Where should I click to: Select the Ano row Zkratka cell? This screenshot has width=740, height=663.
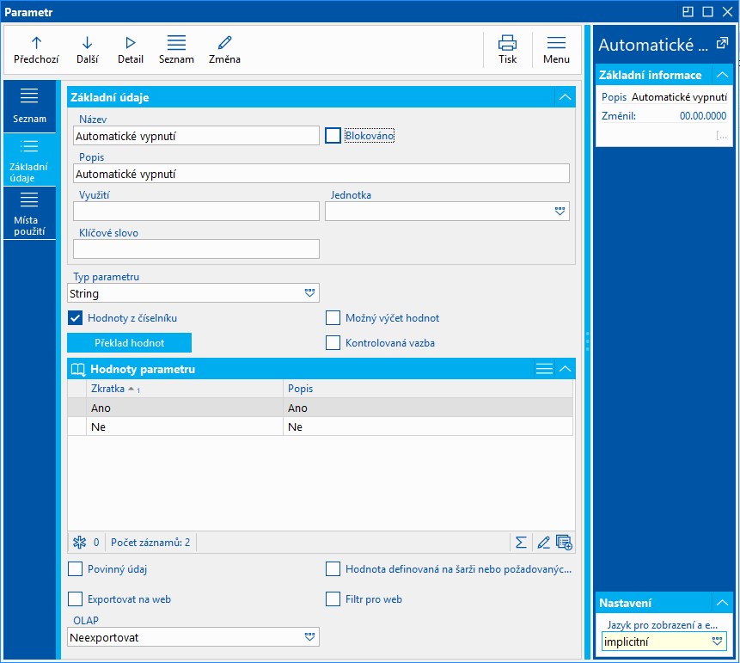(x=185, y=408)
